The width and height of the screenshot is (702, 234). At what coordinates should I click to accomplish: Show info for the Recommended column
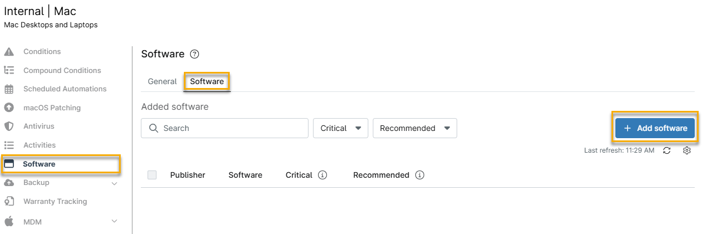(x=420, y=175)
